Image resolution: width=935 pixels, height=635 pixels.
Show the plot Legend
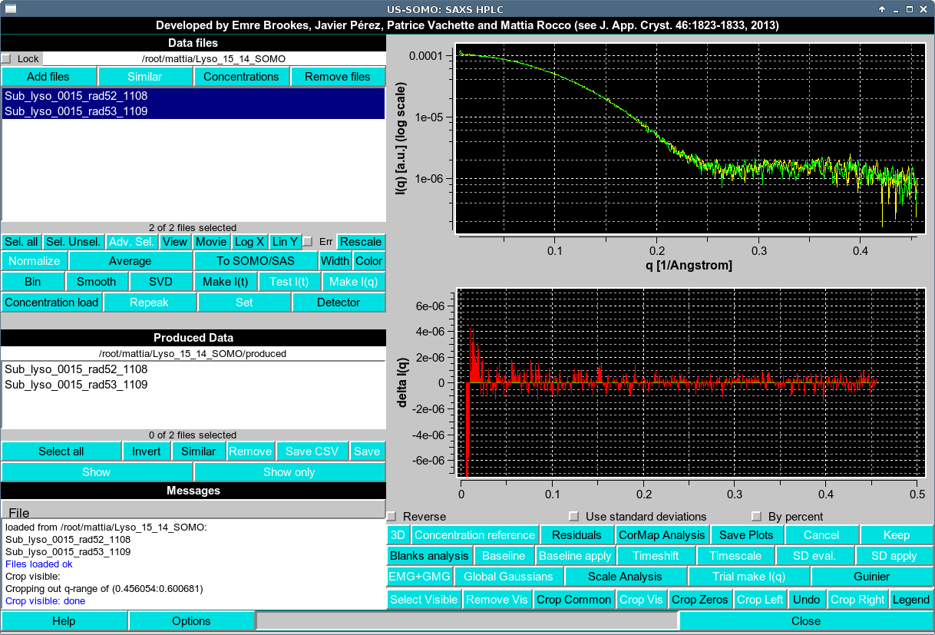910,599
